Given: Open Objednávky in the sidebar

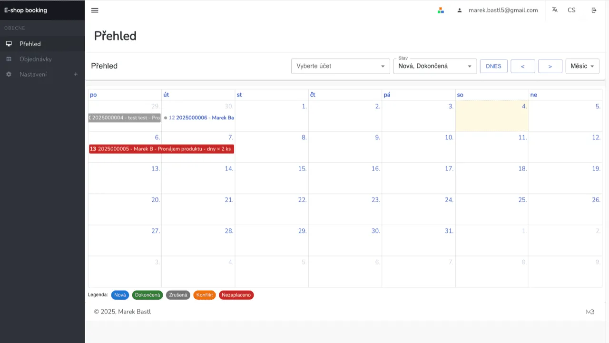Looking at the screenshot, I should pyautogui.click(x=36, y=59).
